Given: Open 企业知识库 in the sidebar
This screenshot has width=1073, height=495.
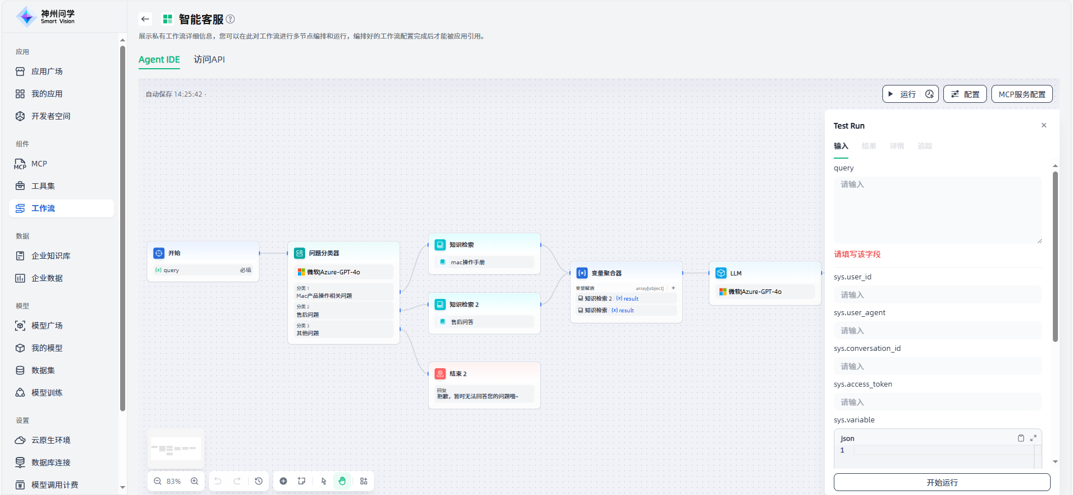Looking at the screenshot, I should (51, 256).
